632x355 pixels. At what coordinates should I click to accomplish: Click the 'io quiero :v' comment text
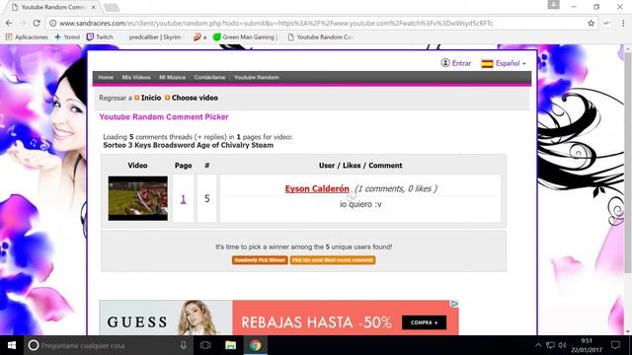click(360, 204)
